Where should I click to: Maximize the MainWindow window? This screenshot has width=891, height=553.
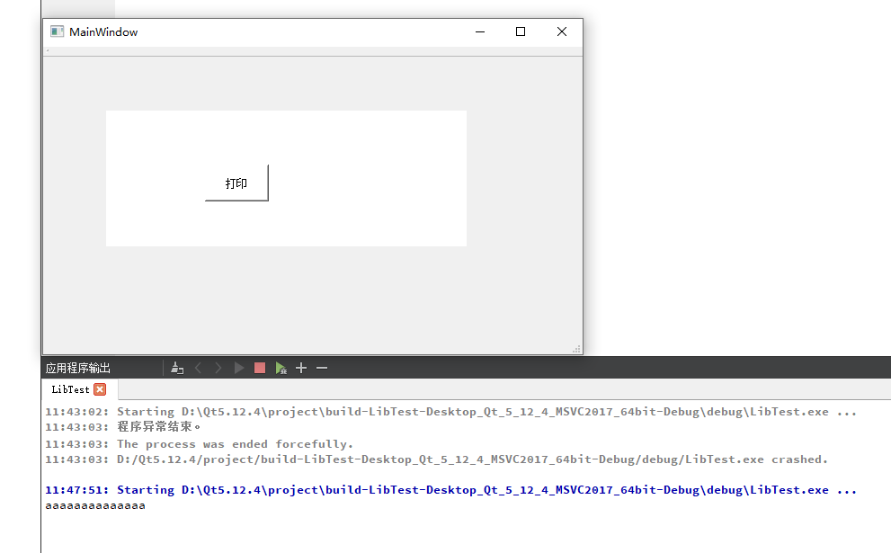coord(521,31)
